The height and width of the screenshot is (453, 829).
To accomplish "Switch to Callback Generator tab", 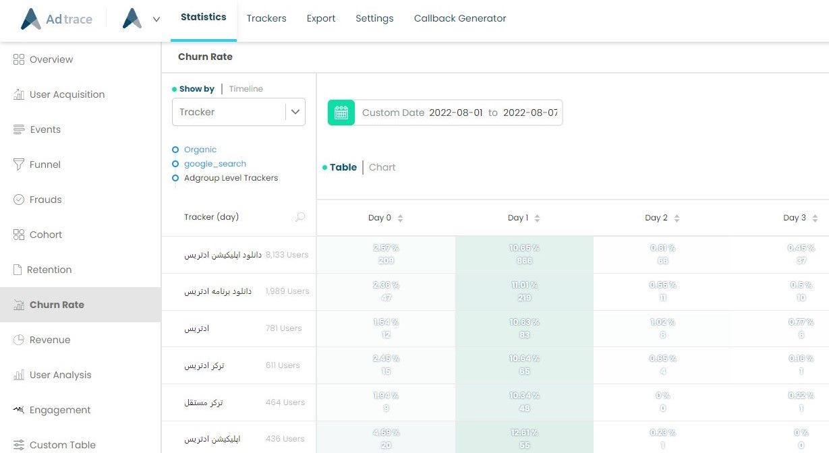I will [x=459, y=18].
